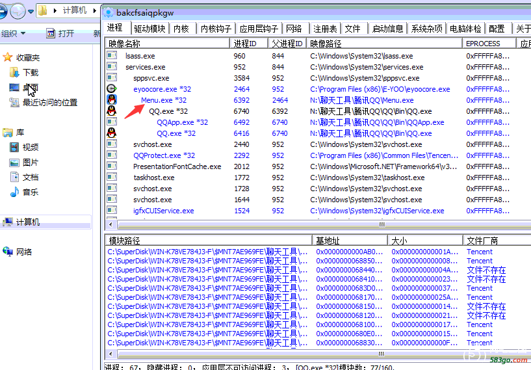531x370 pixels.
Task: Click the services.exe process icon
Action: tap(112, 66)
